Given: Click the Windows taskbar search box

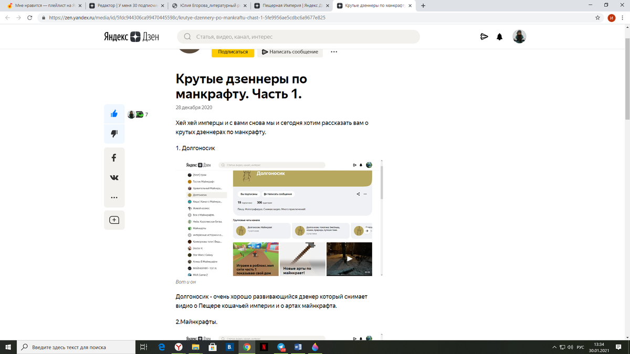Looking at the screenshot, I should tap(76, 347).
